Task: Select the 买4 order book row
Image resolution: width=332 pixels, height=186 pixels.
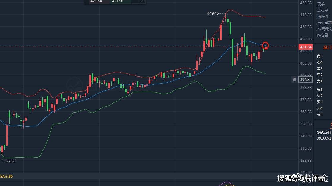Action: (x=320, y=108)
